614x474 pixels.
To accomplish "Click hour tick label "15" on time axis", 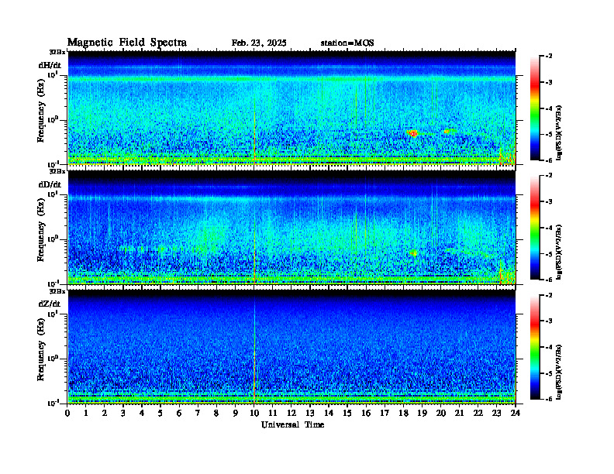I will tap(347, 414).
